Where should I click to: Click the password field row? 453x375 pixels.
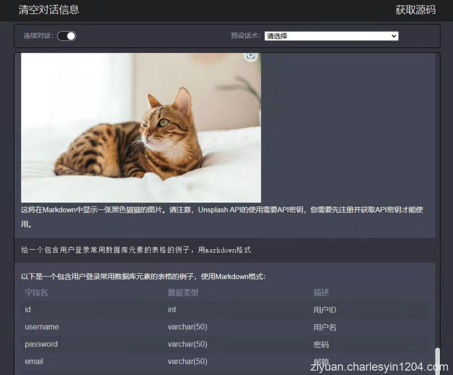point(41,344)
